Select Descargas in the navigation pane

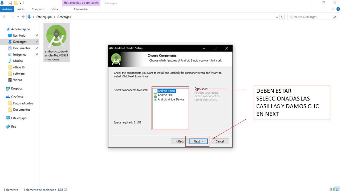19,42
